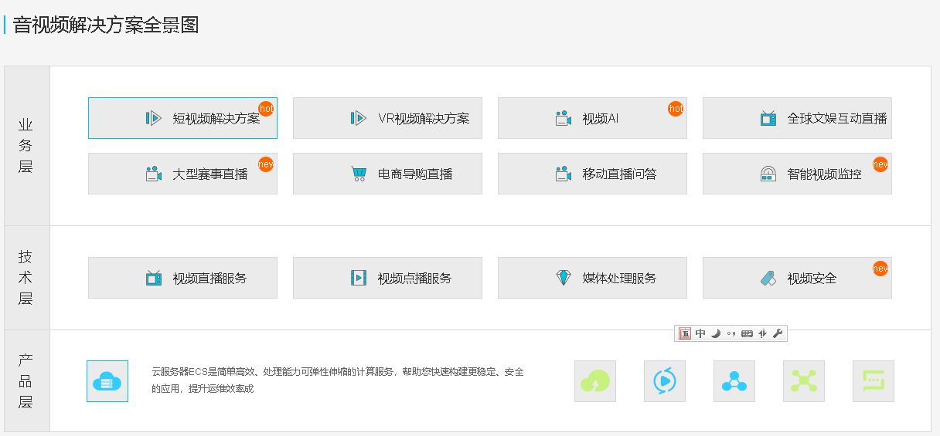This screenshot has height=436, width=940.
Task: Select the ECS cloud server product icon
Action: (107, 381)
